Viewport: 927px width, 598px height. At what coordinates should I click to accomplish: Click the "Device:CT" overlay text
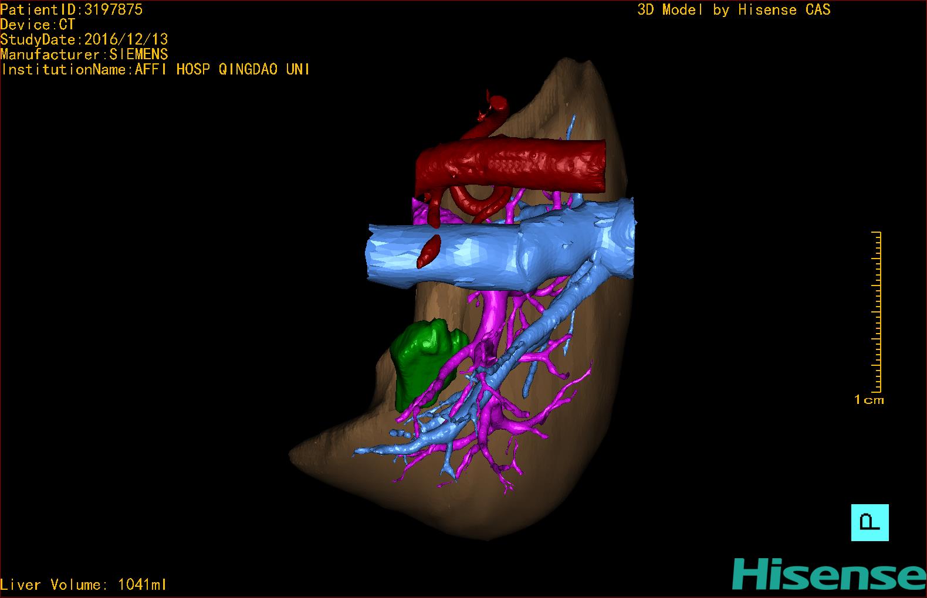[38, 25]
